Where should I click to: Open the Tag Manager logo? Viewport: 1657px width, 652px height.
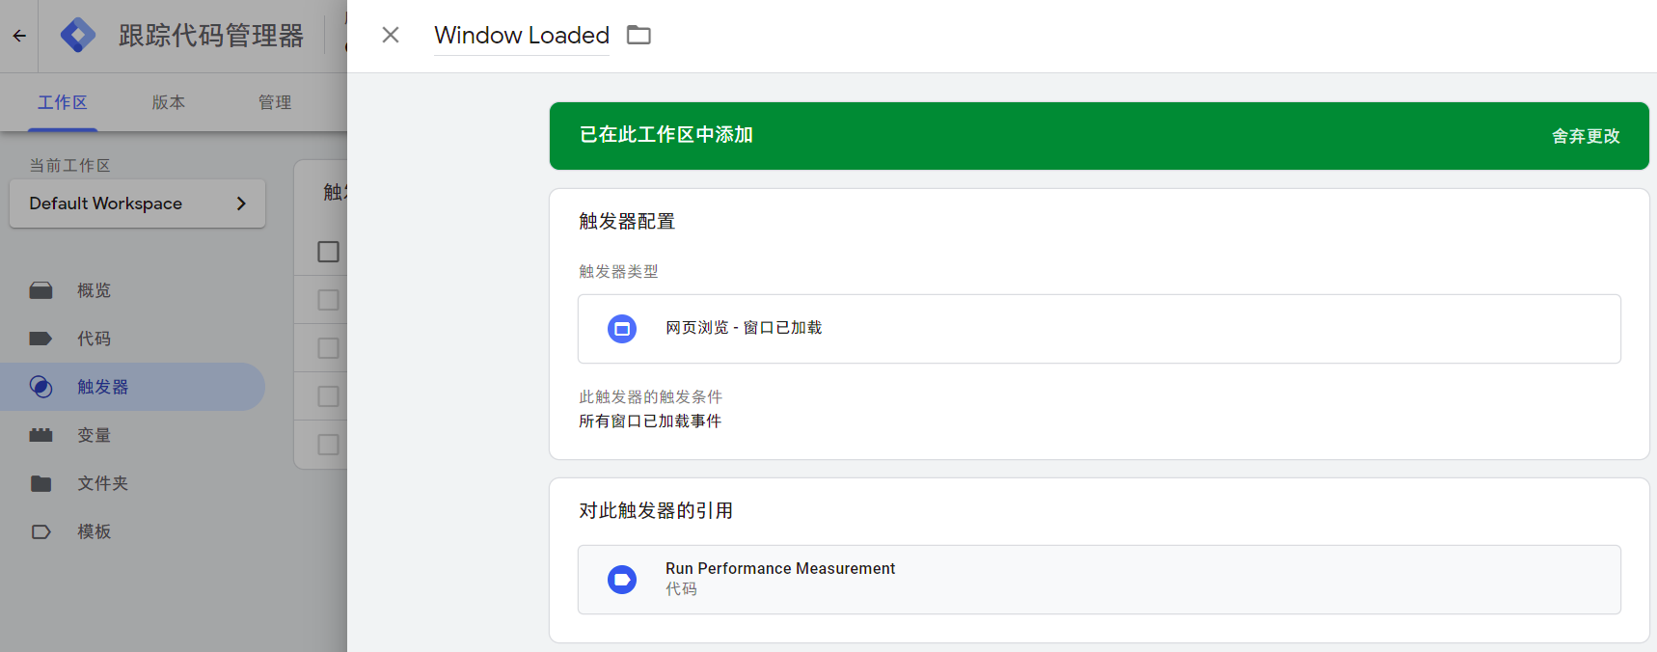pos(77,36)
